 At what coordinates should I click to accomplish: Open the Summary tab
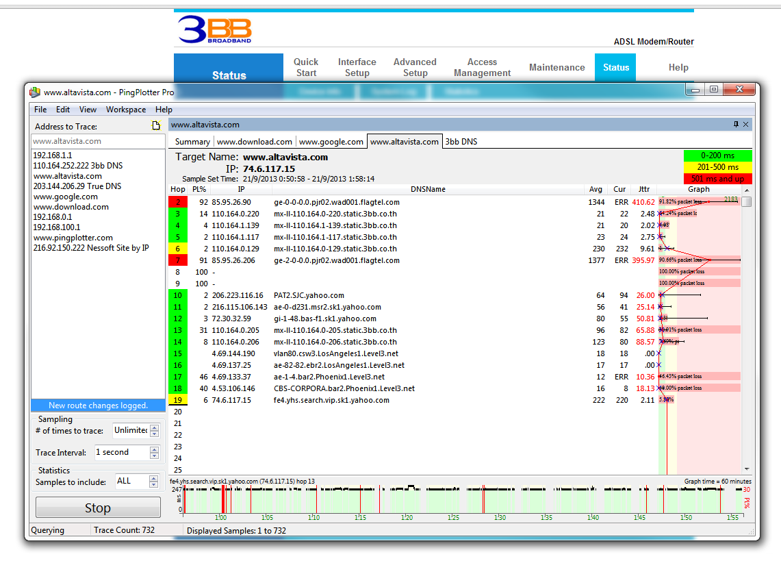coord(192,142)
